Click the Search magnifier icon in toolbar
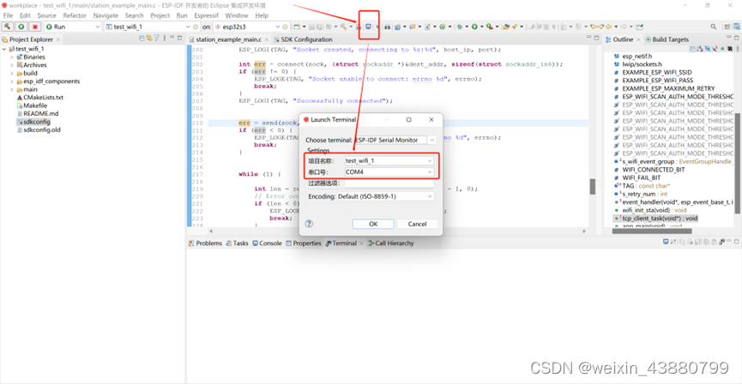742x384 pixels. coord(713,27)
